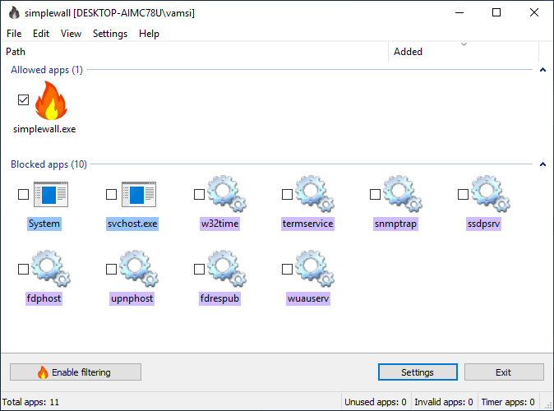Click Invalid apps: 0 status entry
The height and width of the screenshot is (411, 554).
pos(443,402)
